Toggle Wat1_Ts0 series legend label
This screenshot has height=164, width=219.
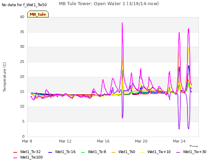point(127,152)
